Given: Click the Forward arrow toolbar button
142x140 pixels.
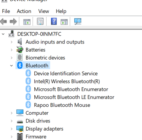Looking at the screenshot, I should (13, 21).
